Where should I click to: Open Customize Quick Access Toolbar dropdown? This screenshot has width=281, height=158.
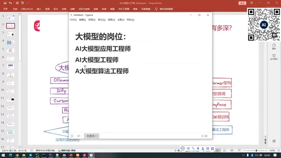[27, 3]
